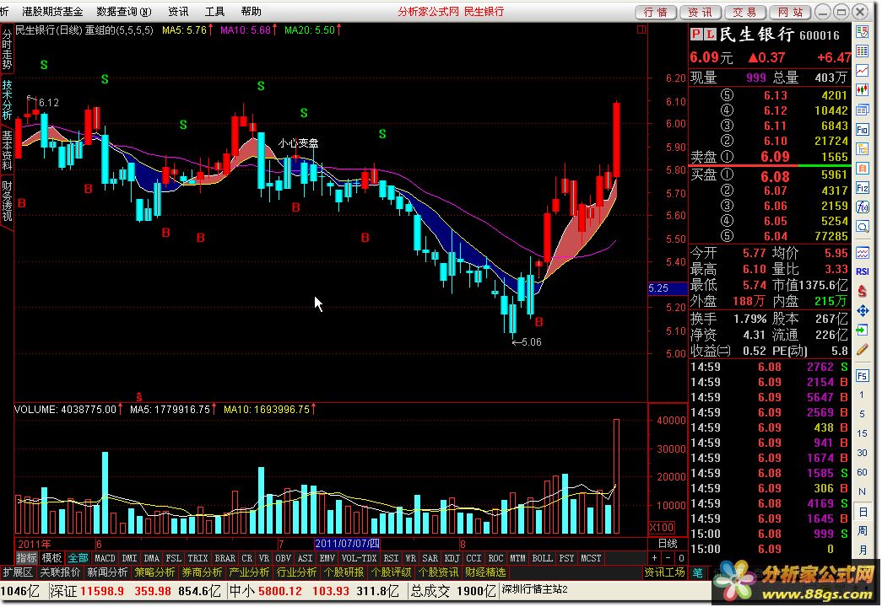Select the KDJ indicator tab
Image resolution: width=882 pixels, height=607 pixels.
click(452, 558)
